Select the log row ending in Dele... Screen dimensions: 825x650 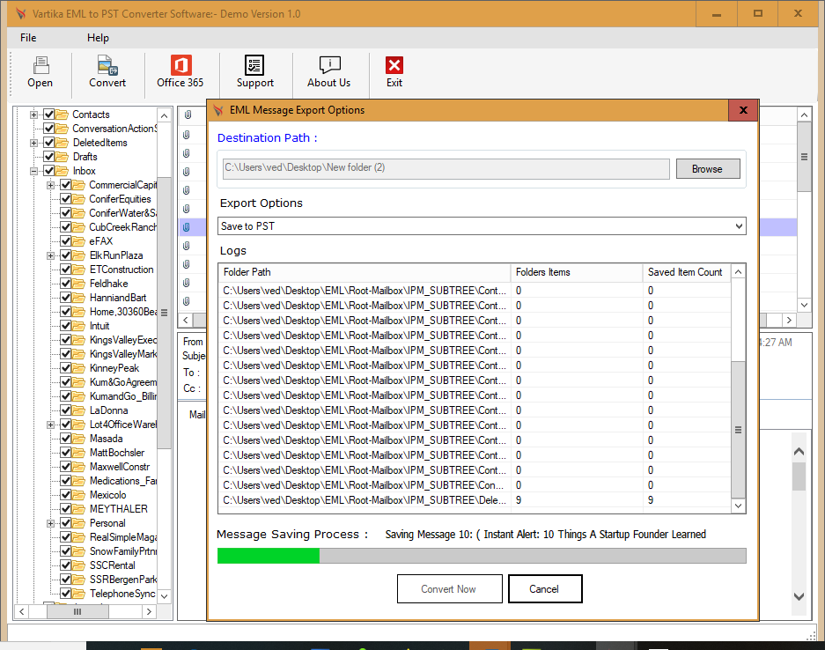tap(474, 500)
